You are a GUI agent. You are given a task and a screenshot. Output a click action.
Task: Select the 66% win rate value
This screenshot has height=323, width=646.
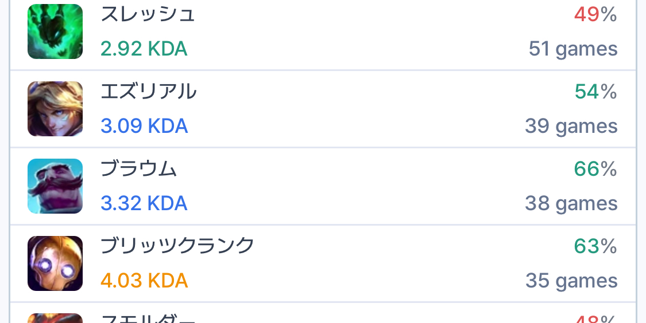(595, 169)
